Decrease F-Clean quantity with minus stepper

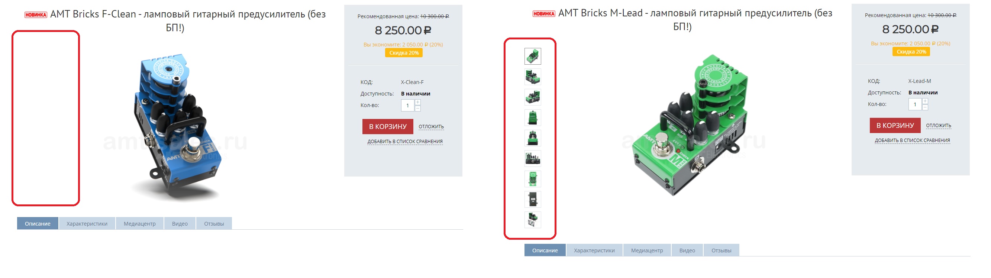point(417,109)
